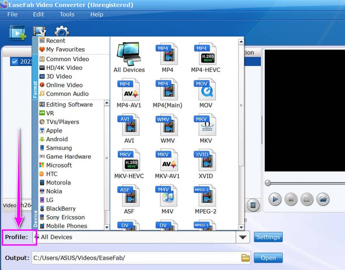This screenshot has width=345, height=270.
Task: Toggle the checkbox of the video file
Action: 15,62
